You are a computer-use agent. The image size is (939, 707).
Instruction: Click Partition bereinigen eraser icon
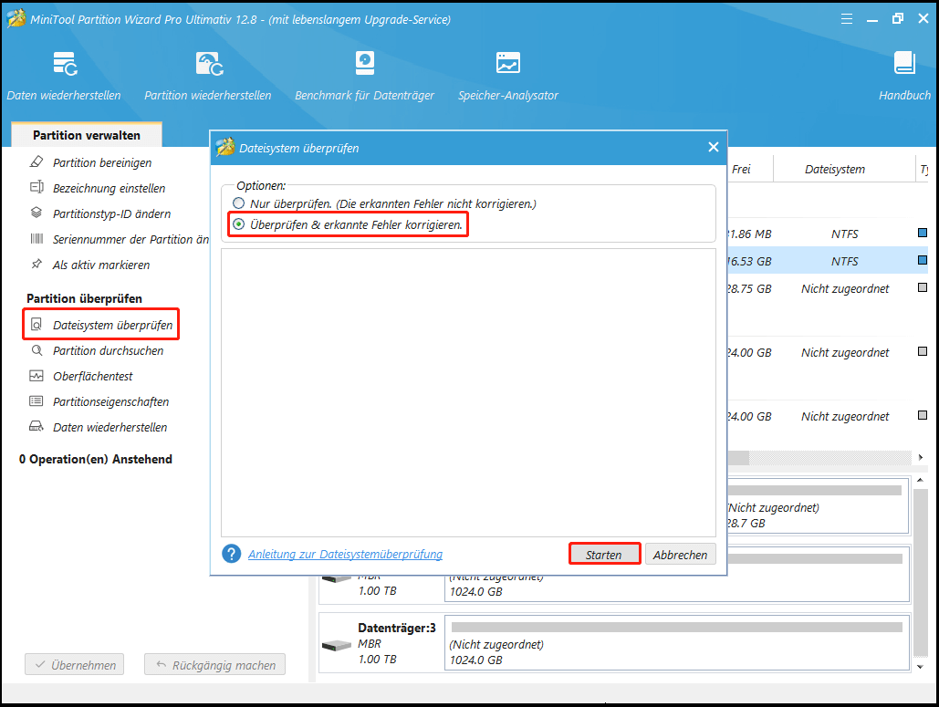tap(37, 162)
